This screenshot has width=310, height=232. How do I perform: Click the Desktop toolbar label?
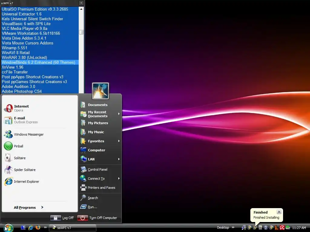pos(223,227)
